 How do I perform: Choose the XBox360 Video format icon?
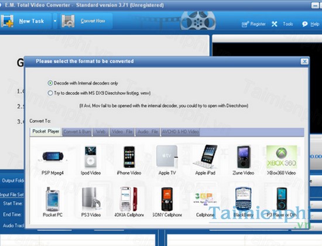pyautogui.click(x=282, y=157)
